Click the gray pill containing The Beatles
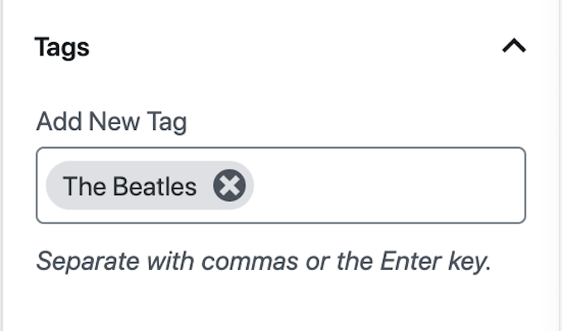Viewport: 562px width, 331px height. click(x=150, y=185)
